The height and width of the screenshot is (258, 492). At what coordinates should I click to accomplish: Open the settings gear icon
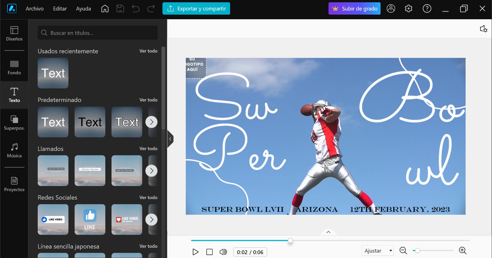click(408, 8)
